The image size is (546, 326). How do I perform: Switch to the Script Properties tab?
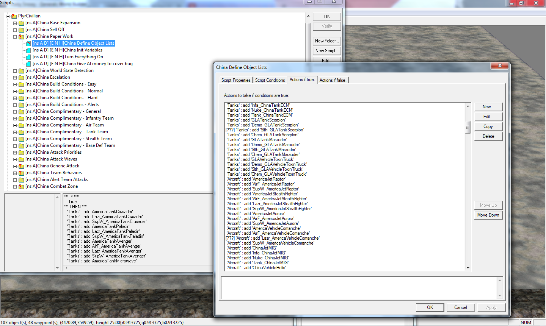click(236, 80)
